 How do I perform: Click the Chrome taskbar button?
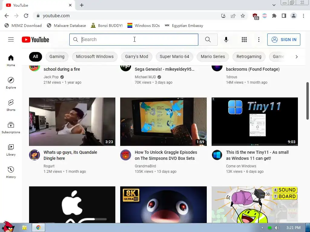(x=38, y=227)
